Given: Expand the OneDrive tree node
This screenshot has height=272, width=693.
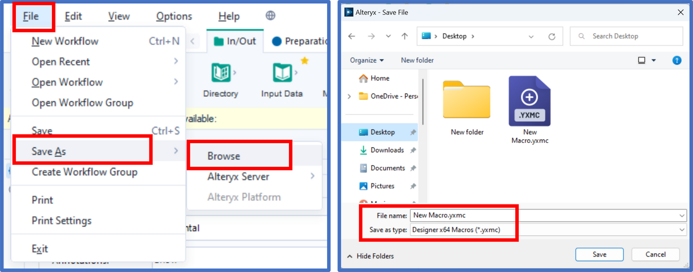Looking at the screenshot, I should [x=349, y=96].
